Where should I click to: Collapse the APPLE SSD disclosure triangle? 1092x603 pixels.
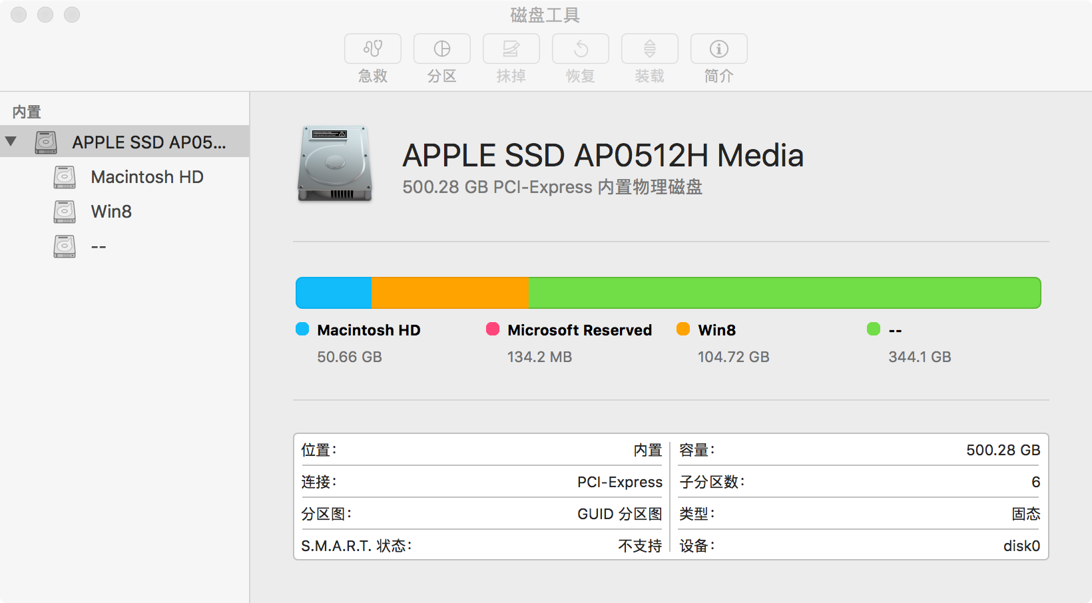coord(11,141)
